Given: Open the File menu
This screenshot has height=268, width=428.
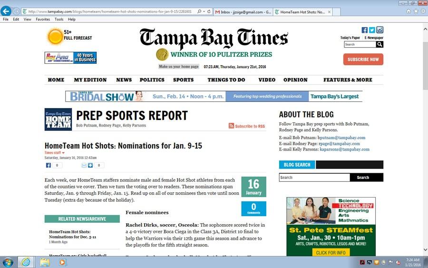Looking at the screenshot, I should point(5,20).
